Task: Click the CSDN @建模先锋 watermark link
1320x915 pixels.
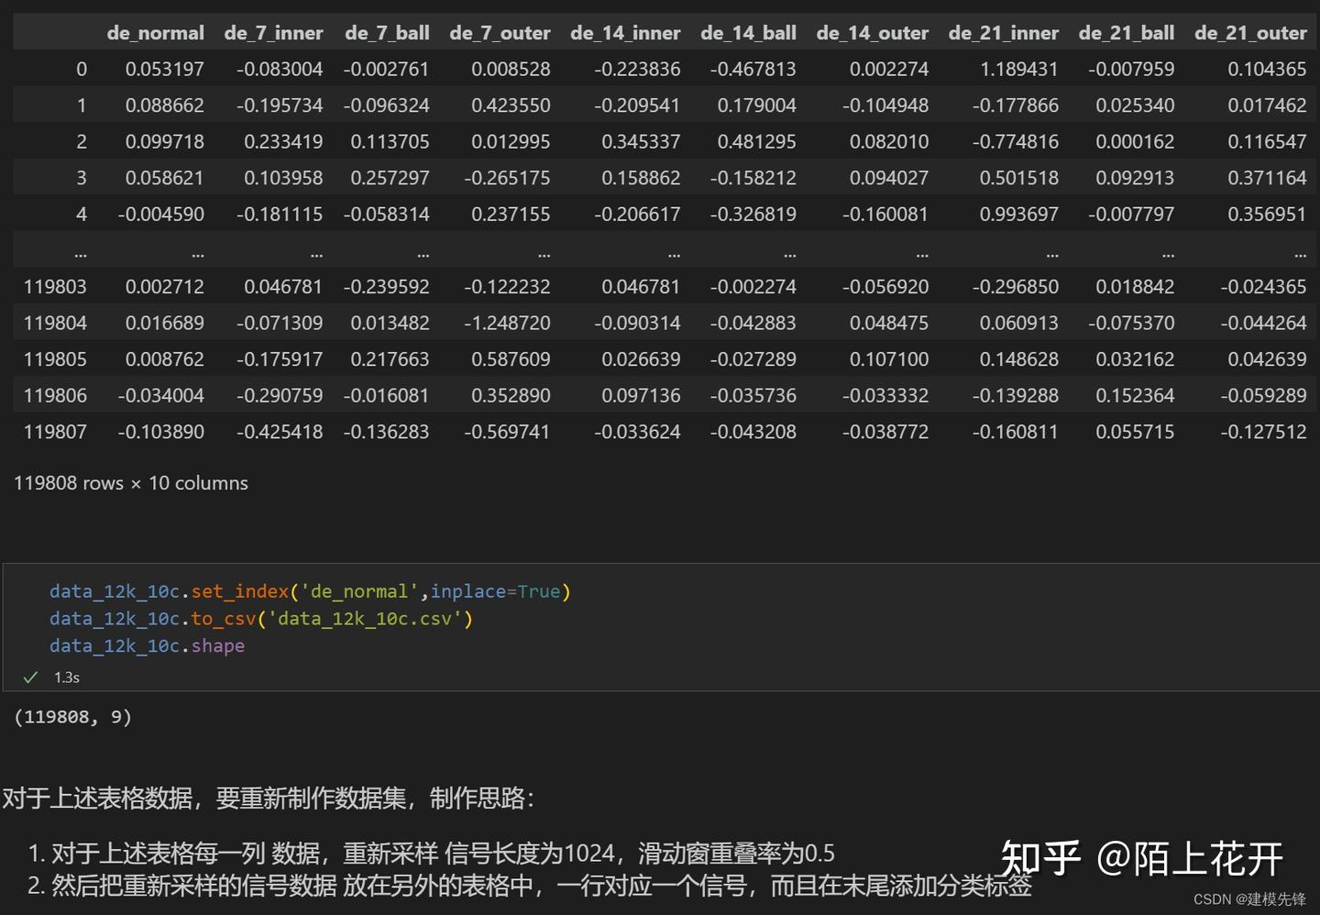Action: click(1251, 899)
